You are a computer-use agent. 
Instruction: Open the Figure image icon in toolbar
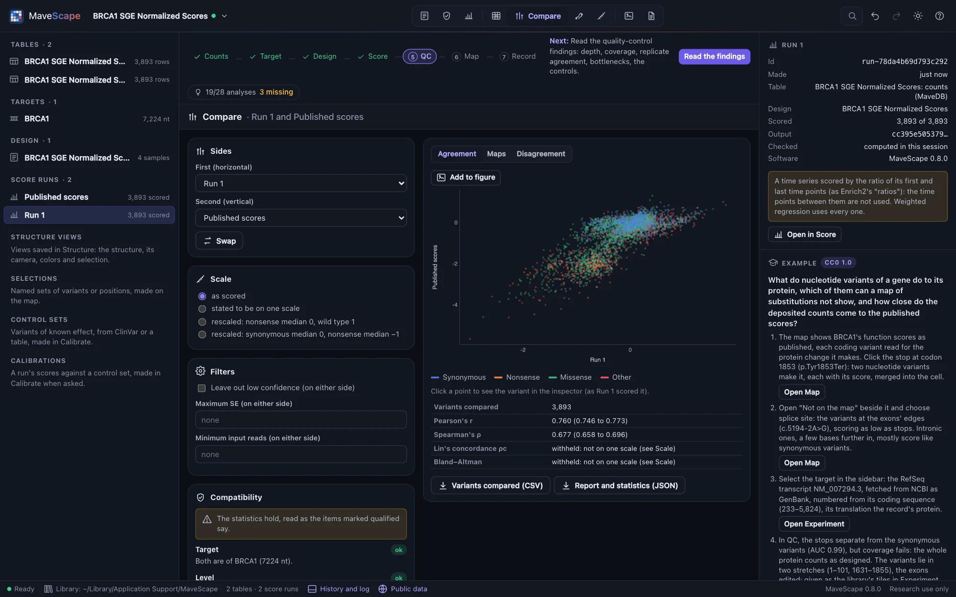(629, 16)
